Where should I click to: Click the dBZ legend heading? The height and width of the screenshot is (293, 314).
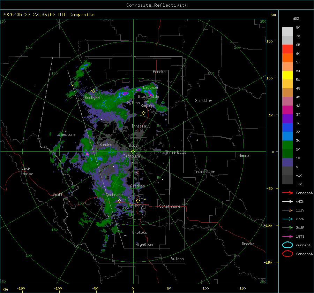[296, 18]
